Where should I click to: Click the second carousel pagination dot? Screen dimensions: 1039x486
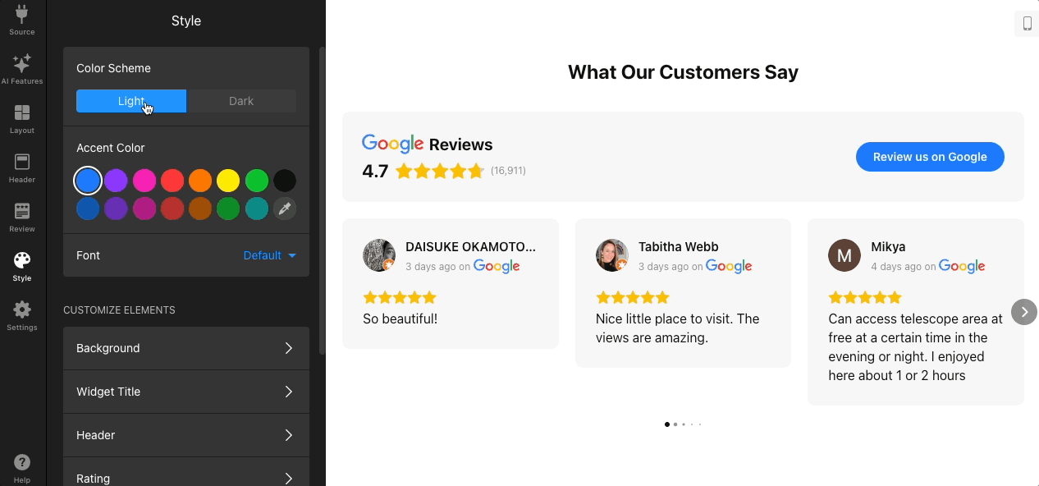pyautogui.click(x=675, y=424)
